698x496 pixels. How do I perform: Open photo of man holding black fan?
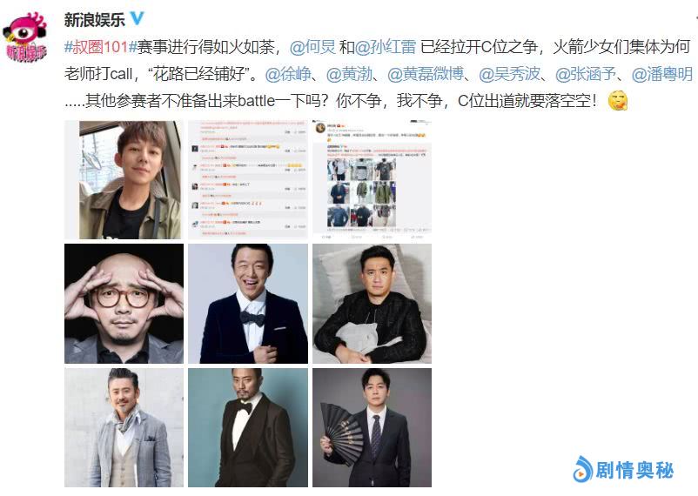tap(372, 427)
